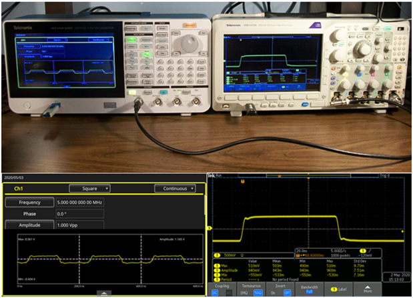Click the trigger level arrow on right edge

tap(402, 231)
